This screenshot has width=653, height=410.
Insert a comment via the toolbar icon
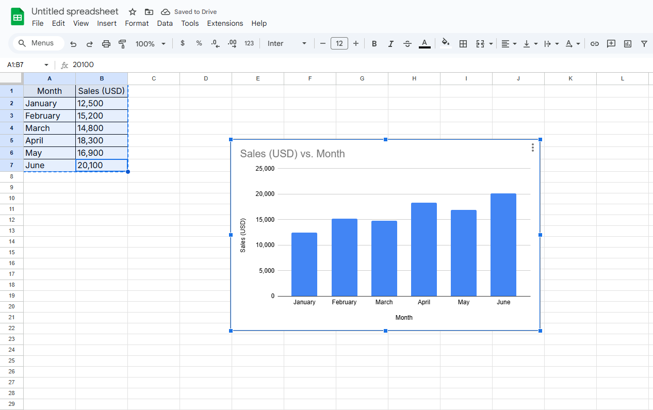(x=611, y=43)
